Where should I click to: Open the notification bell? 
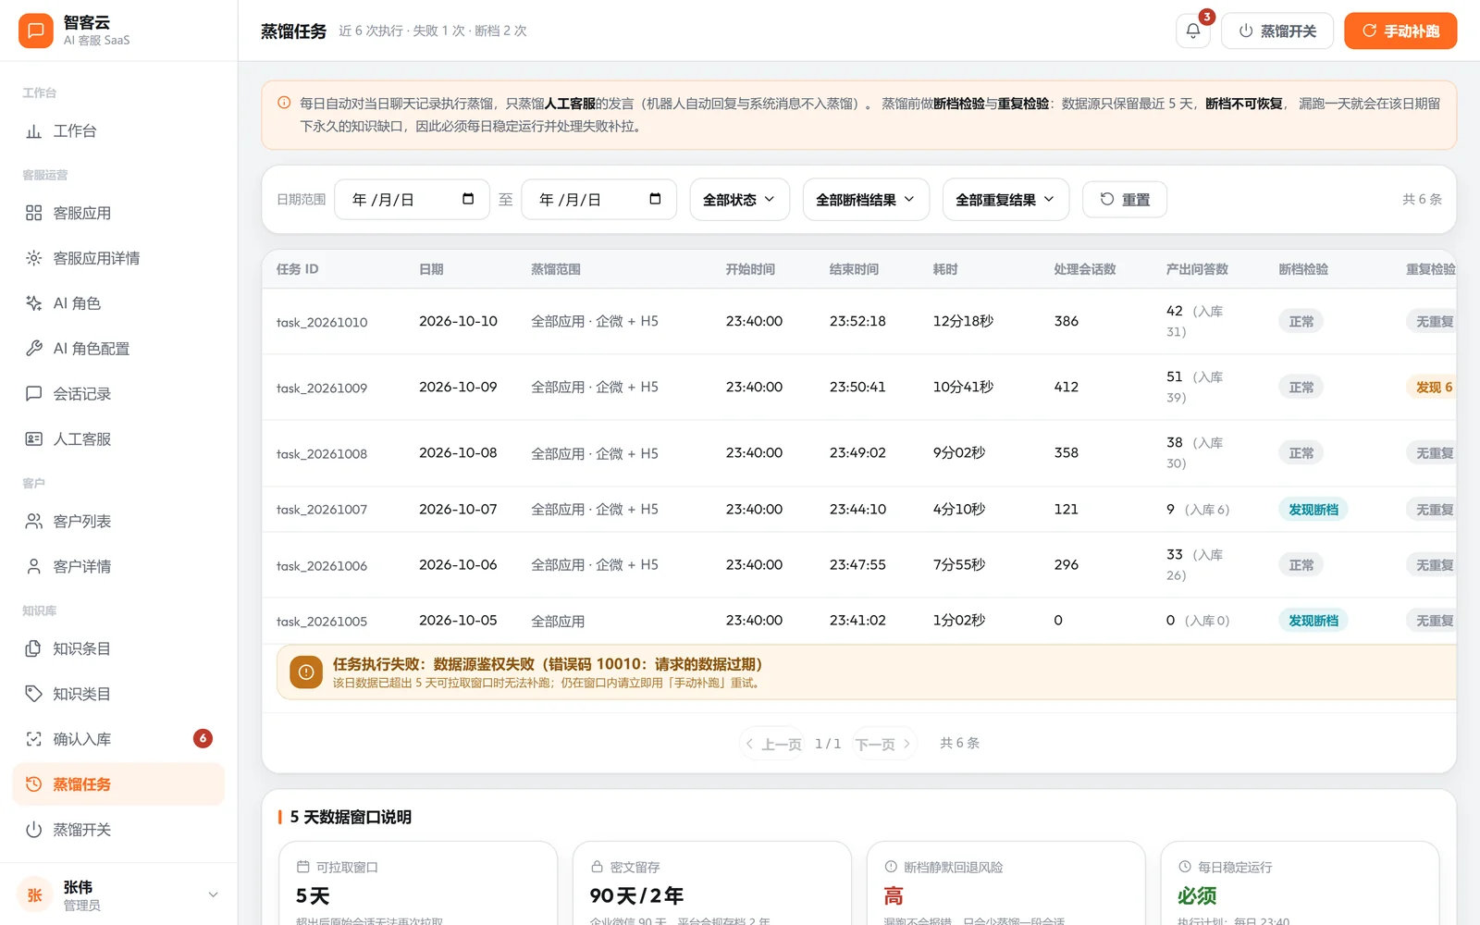click(1192, 31)
